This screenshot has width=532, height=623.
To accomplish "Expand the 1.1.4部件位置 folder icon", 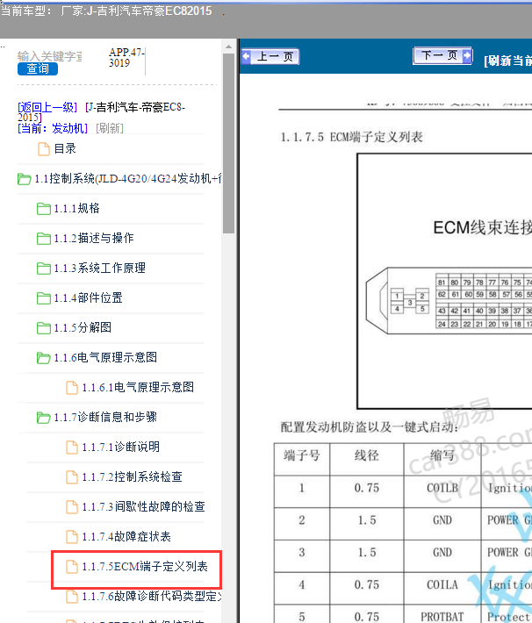I will (x=44, y=298).
